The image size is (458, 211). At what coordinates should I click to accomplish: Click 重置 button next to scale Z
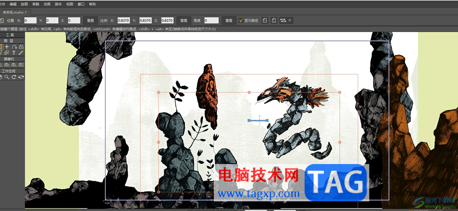click(184, 20)
